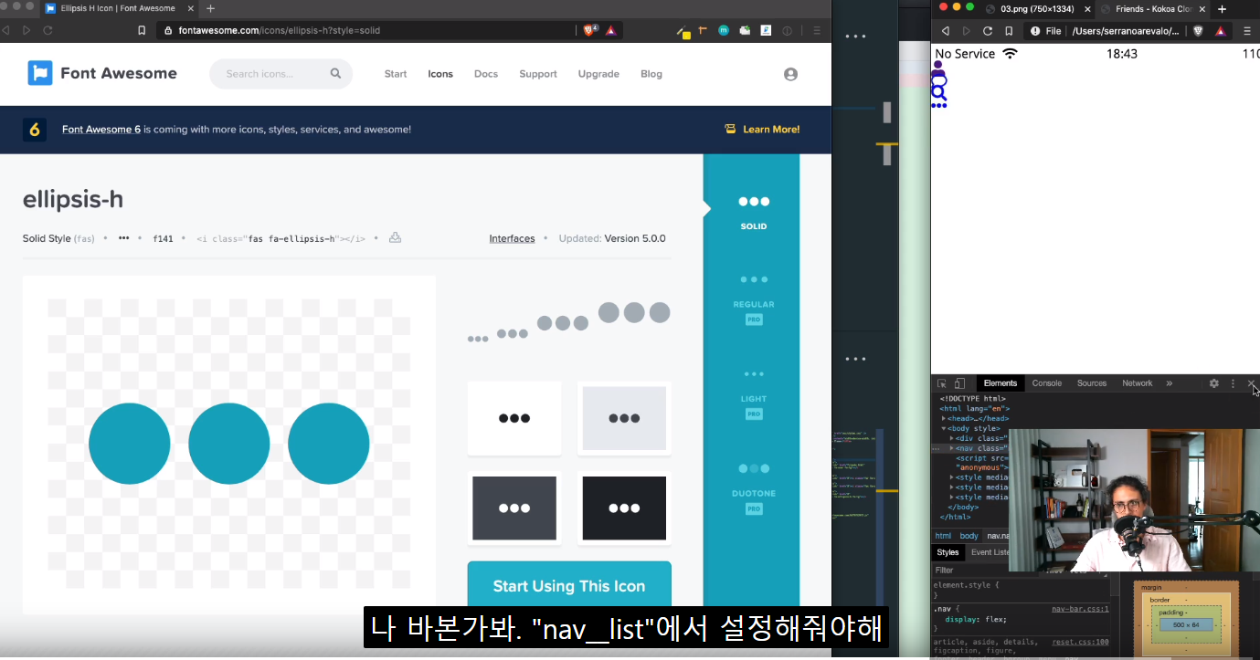Switch to the 03.png browser tab

point(1039,8)
